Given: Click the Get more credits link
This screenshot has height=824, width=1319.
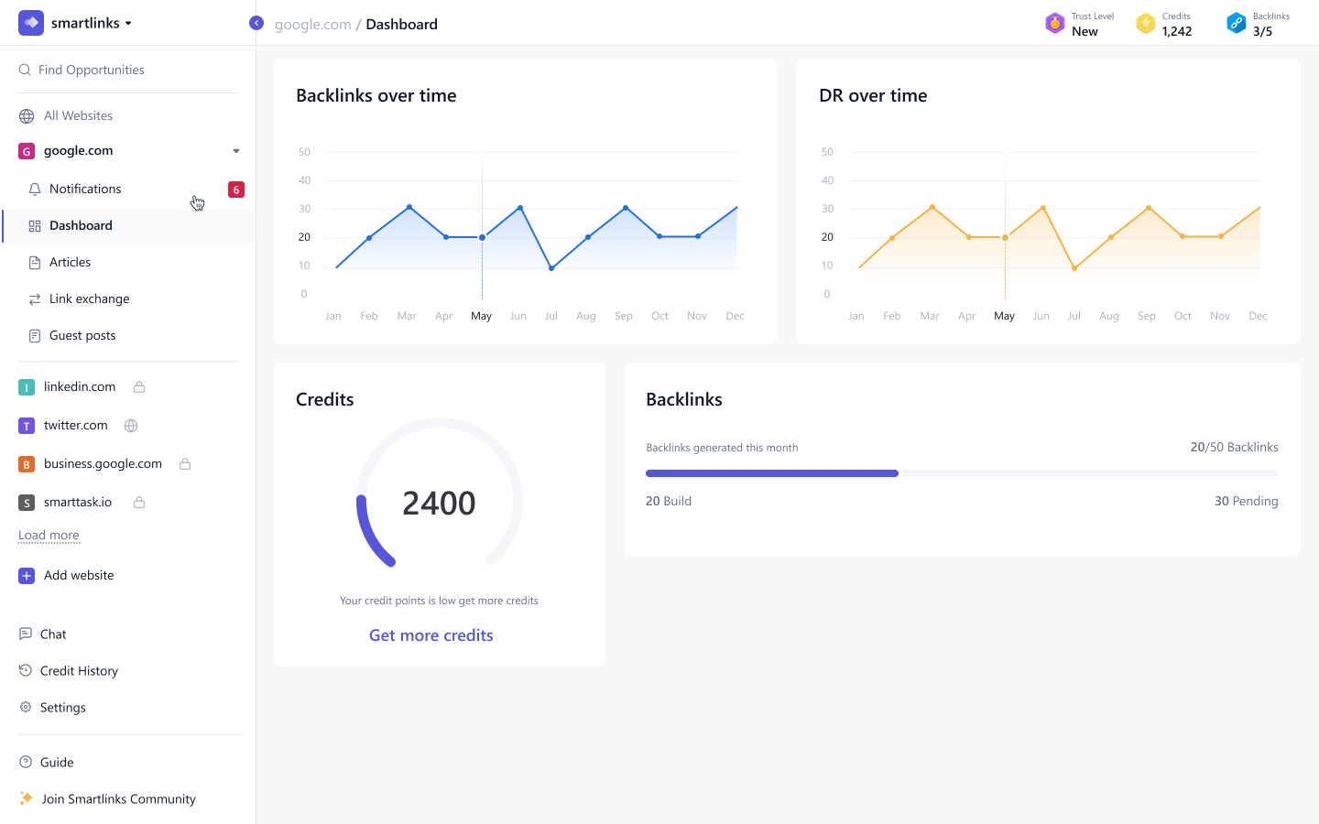Looking at the screenshot, I should (x=431, y=634).
